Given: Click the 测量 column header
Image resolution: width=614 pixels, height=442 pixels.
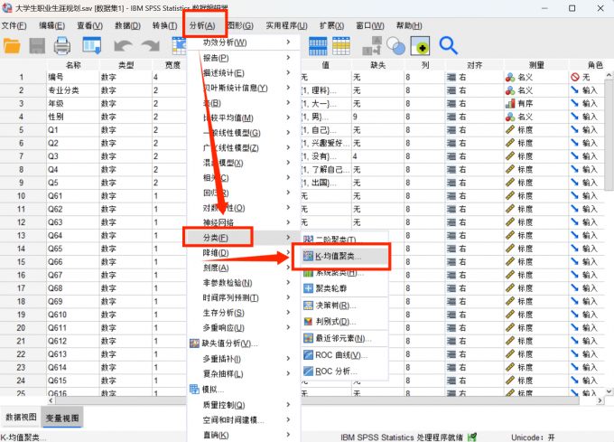Looking at the screenshot, I should (536, 65).
